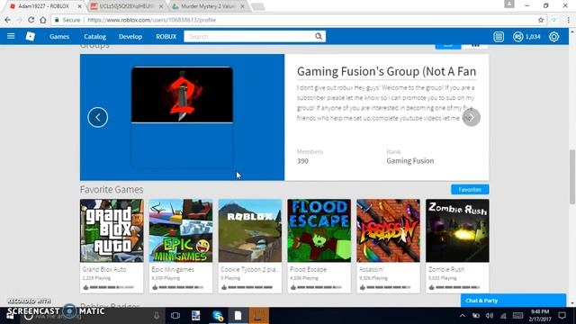Click the search magnifier icon
Viewport: 576px width, 324px height.
pyautogui.click(x=319, y=36)
